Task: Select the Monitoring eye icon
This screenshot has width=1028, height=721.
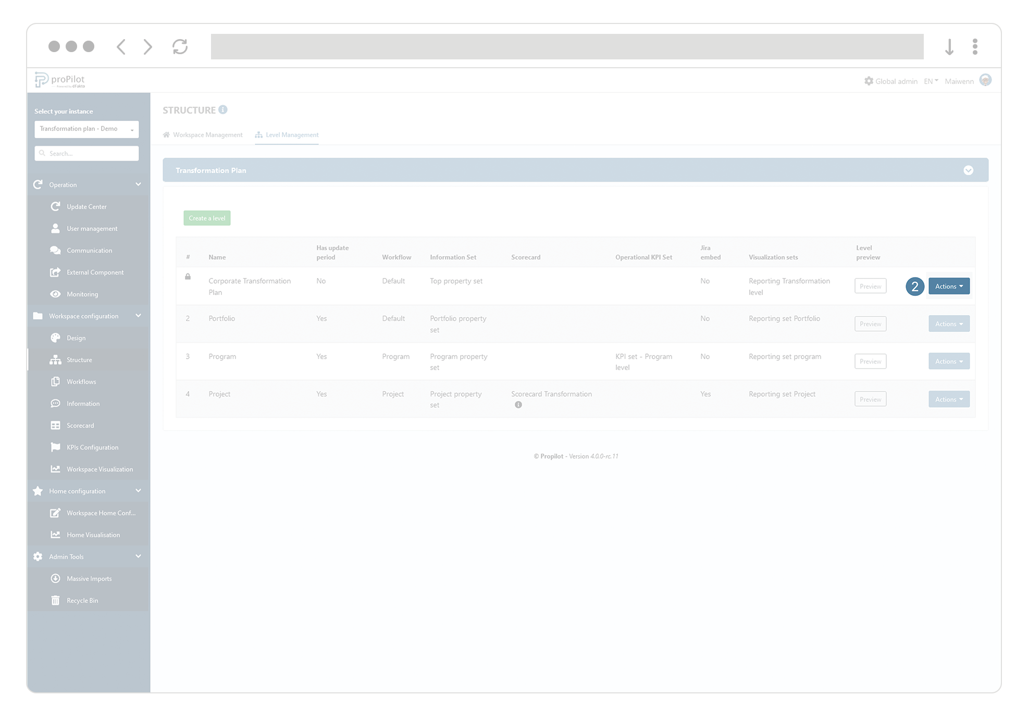Action: pos(56,294)
